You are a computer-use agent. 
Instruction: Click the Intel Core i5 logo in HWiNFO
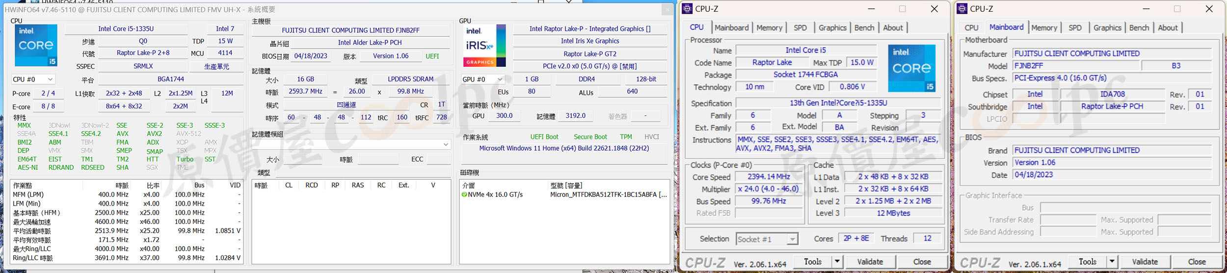36,45
